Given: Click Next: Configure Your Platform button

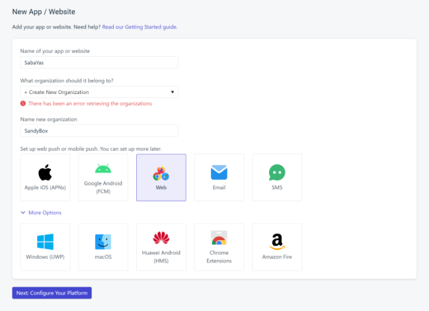Looking at the screenshot, I should coord(52,293).
